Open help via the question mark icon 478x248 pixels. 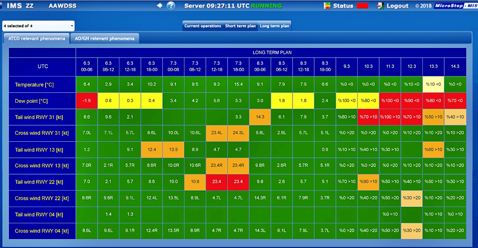coord(170,6)
